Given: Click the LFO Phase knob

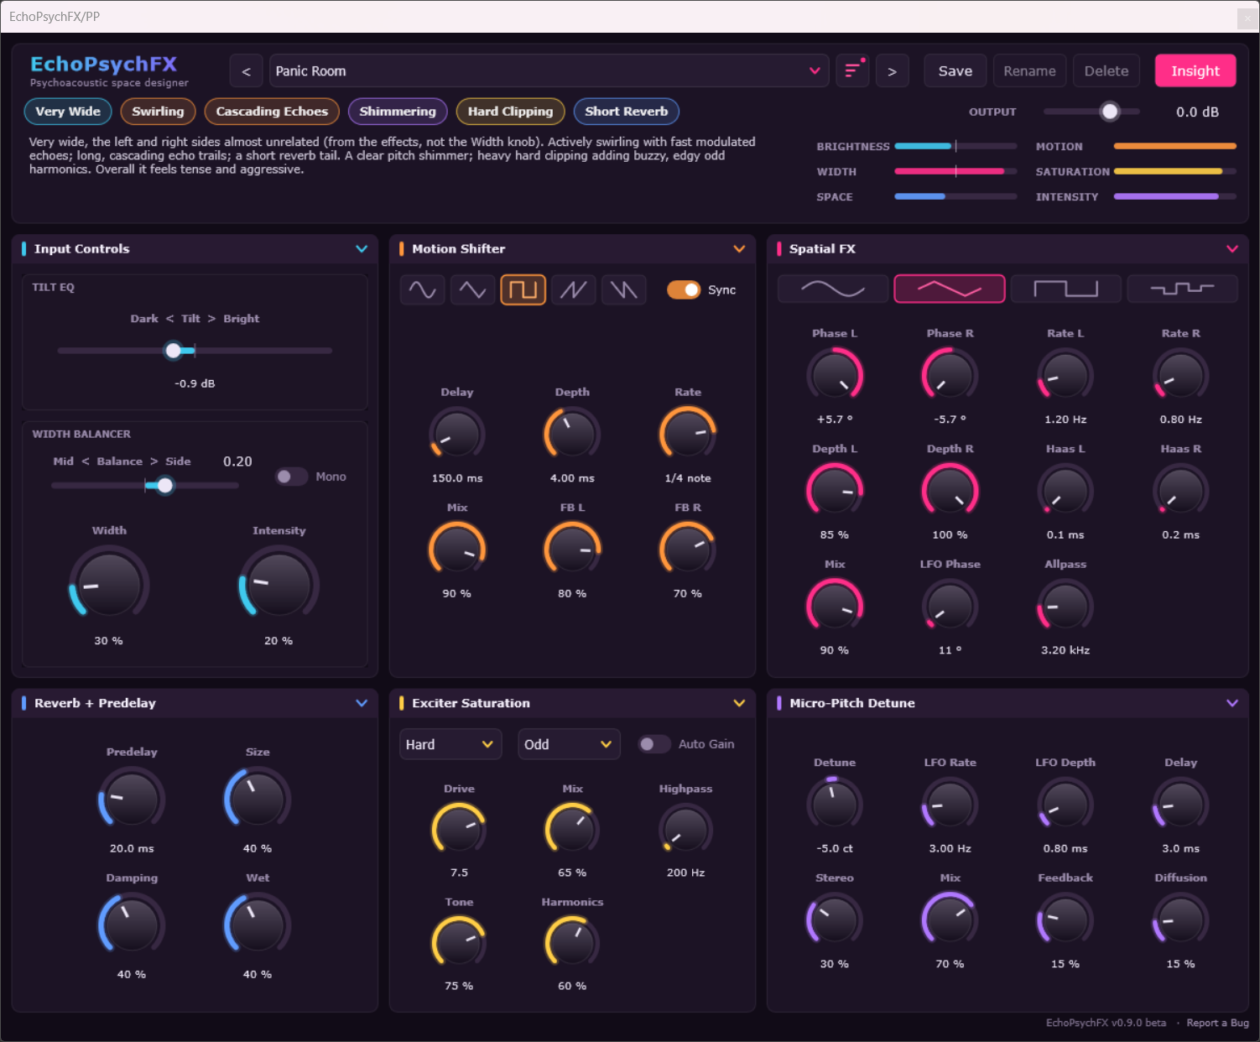Looking at the screenshot, I should (x=950, y=606).
